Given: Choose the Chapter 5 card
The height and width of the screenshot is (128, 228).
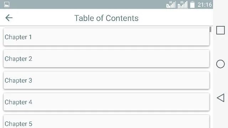Looking at the screenshot, I should click(106, 122).
